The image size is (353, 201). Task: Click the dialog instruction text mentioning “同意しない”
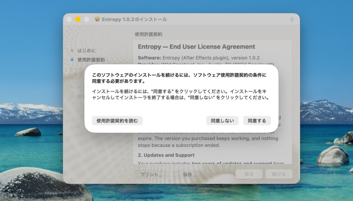pyautogui.click(x=180, y=94)
